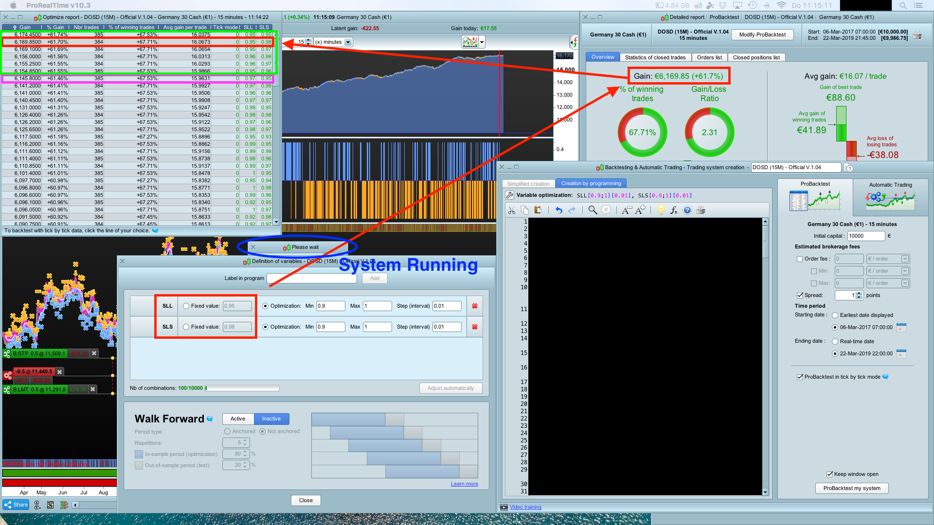The height and width of the screenshot is (525, 934).
Task: Select Earliest date displayed starting option
Action: (x=835, y=315)
